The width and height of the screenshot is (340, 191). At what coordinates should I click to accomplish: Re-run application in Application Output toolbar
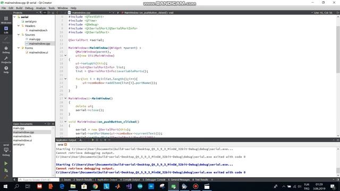point(92,140)
